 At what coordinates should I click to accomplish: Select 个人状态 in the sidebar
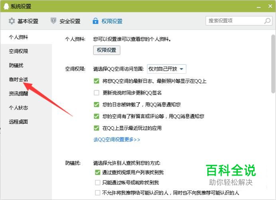click(x=26, y=108)
